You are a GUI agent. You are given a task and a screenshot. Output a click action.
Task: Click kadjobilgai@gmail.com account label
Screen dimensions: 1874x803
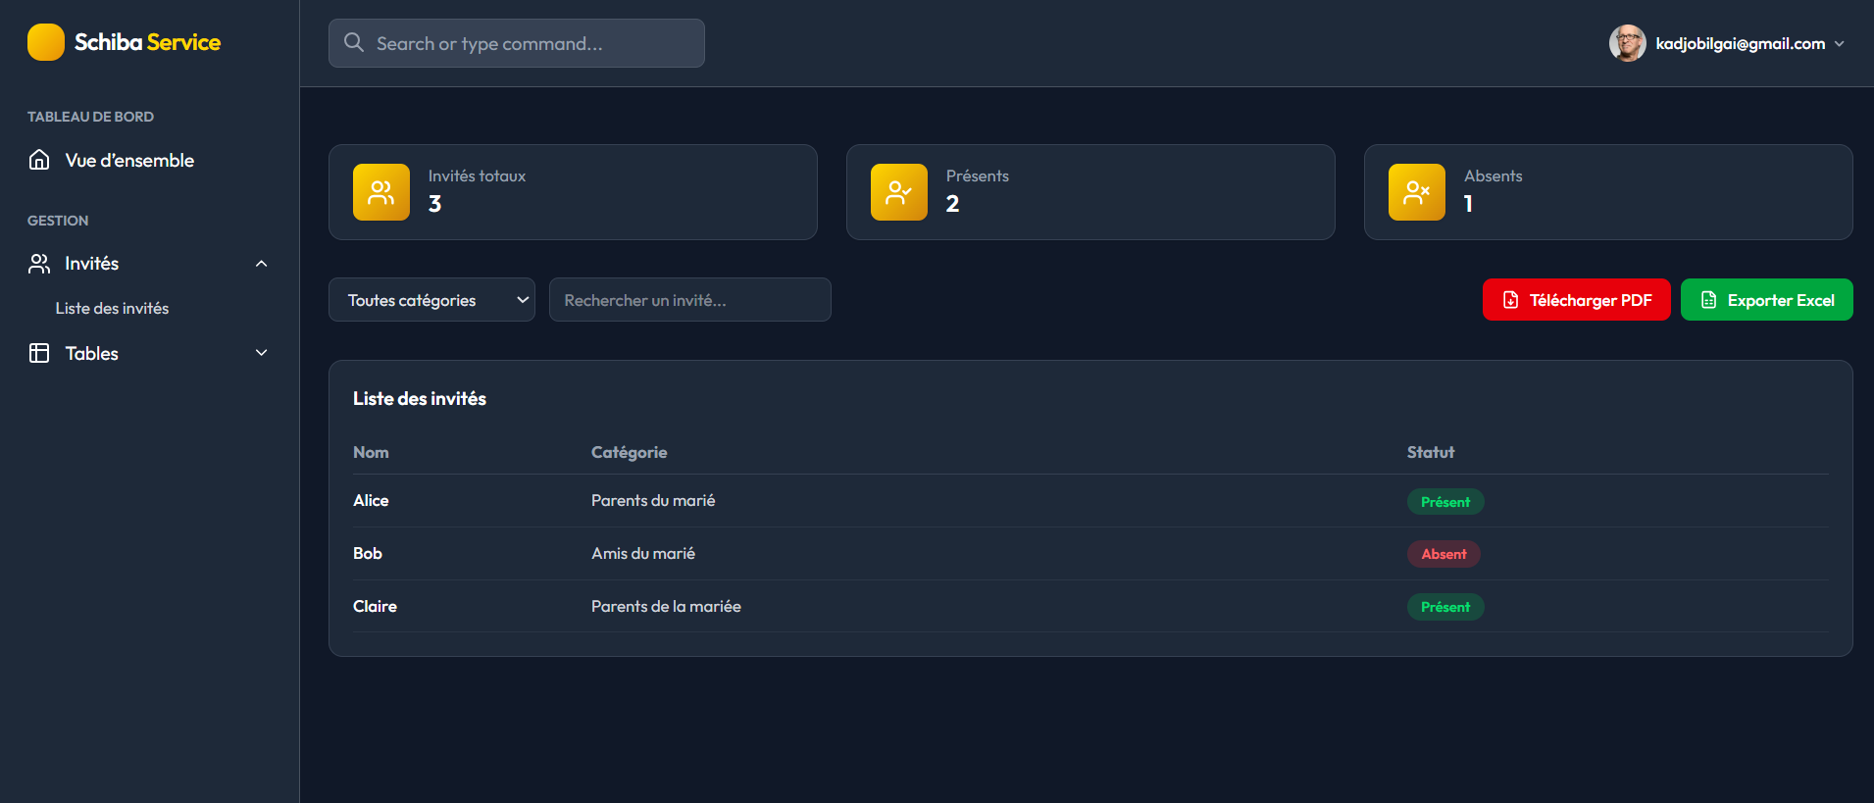[x=1741, y=43]
